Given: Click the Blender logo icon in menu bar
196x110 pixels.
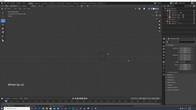Looking at the screenshot, I should click(x=2, y=3).
